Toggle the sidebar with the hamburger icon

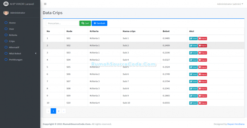pos(45,4)
